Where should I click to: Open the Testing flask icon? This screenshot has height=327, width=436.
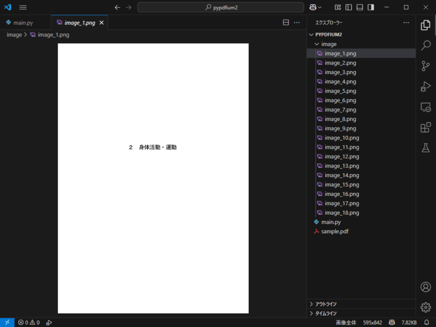click(425, 148)
